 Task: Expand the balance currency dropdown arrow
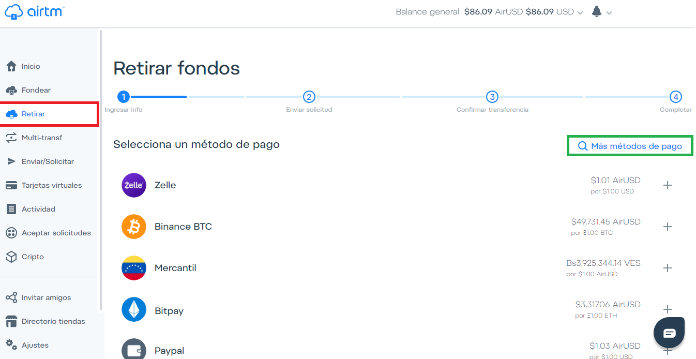coord(580,13)
